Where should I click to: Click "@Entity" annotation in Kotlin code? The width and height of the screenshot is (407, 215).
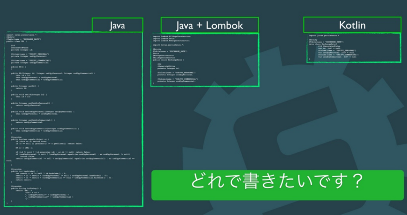click(x=313, y=40)
